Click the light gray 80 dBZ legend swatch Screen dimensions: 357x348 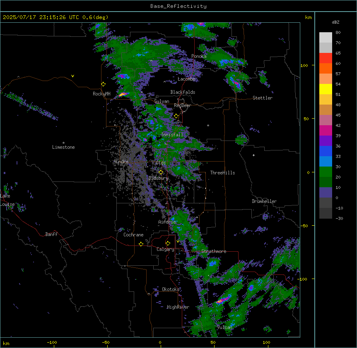click(x=326, y=37)
